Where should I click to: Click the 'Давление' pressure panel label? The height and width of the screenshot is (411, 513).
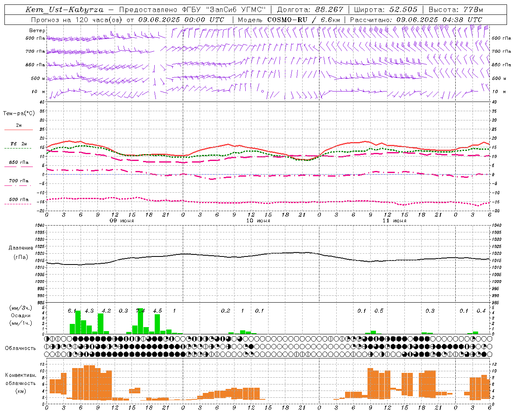click(x=21, y=248)
